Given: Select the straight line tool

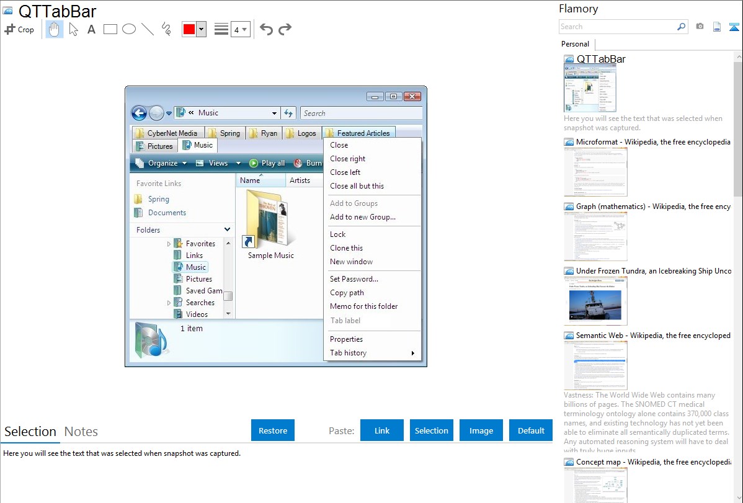Looking at the screenshot, I should tap(148, 29).
